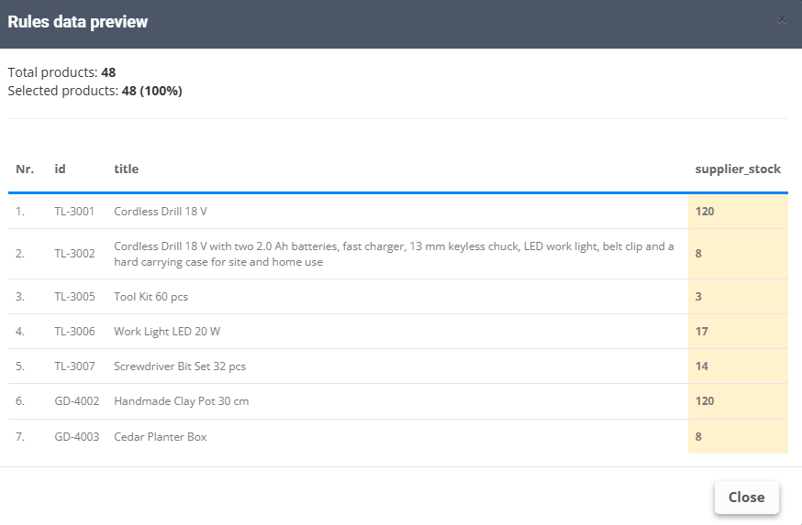Close dialog using the X icon
This screenshot has width=802, height=525.
[782, 20]
